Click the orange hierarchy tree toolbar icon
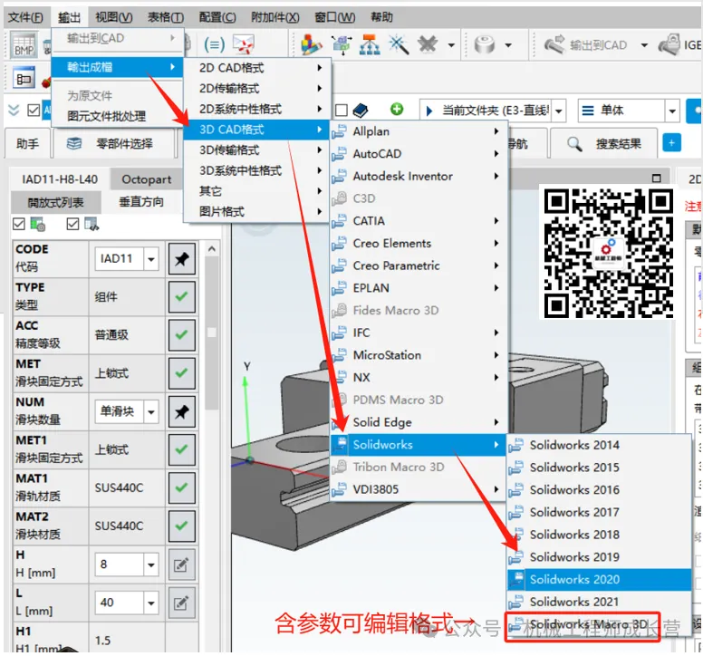703x656 pixels. (370, 44)
